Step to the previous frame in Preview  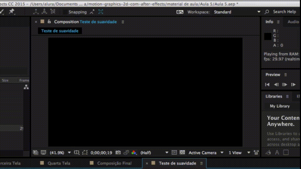pyautogui.click(x=276, y=84)
